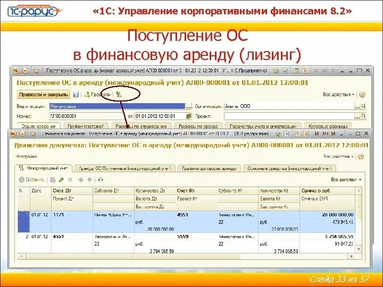Click the magnifier icon for 'Проект'
Screen dimensions: 383x287
pyautogui.click(x=363, y=116)
